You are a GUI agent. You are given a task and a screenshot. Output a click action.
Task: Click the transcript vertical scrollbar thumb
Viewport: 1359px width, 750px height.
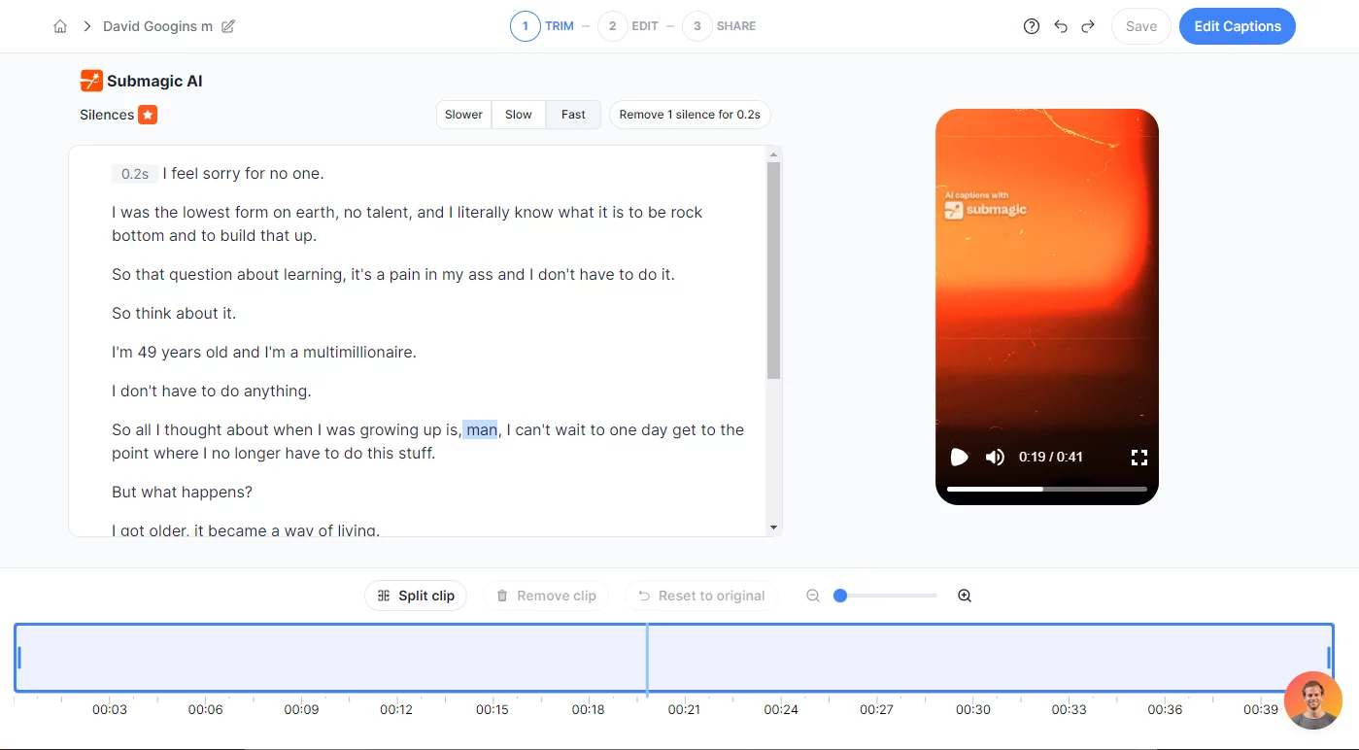pyautogui.click(x=773, y=270)
